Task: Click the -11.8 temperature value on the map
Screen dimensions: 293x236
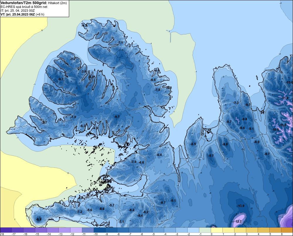Action: [282, 125]
